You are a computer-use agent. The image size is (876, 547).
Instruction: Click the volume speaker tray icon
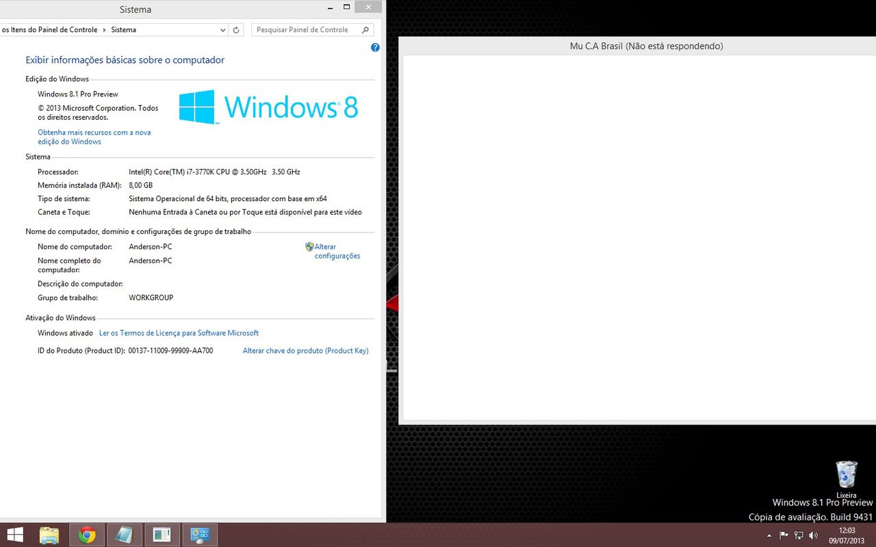(813, 535)
